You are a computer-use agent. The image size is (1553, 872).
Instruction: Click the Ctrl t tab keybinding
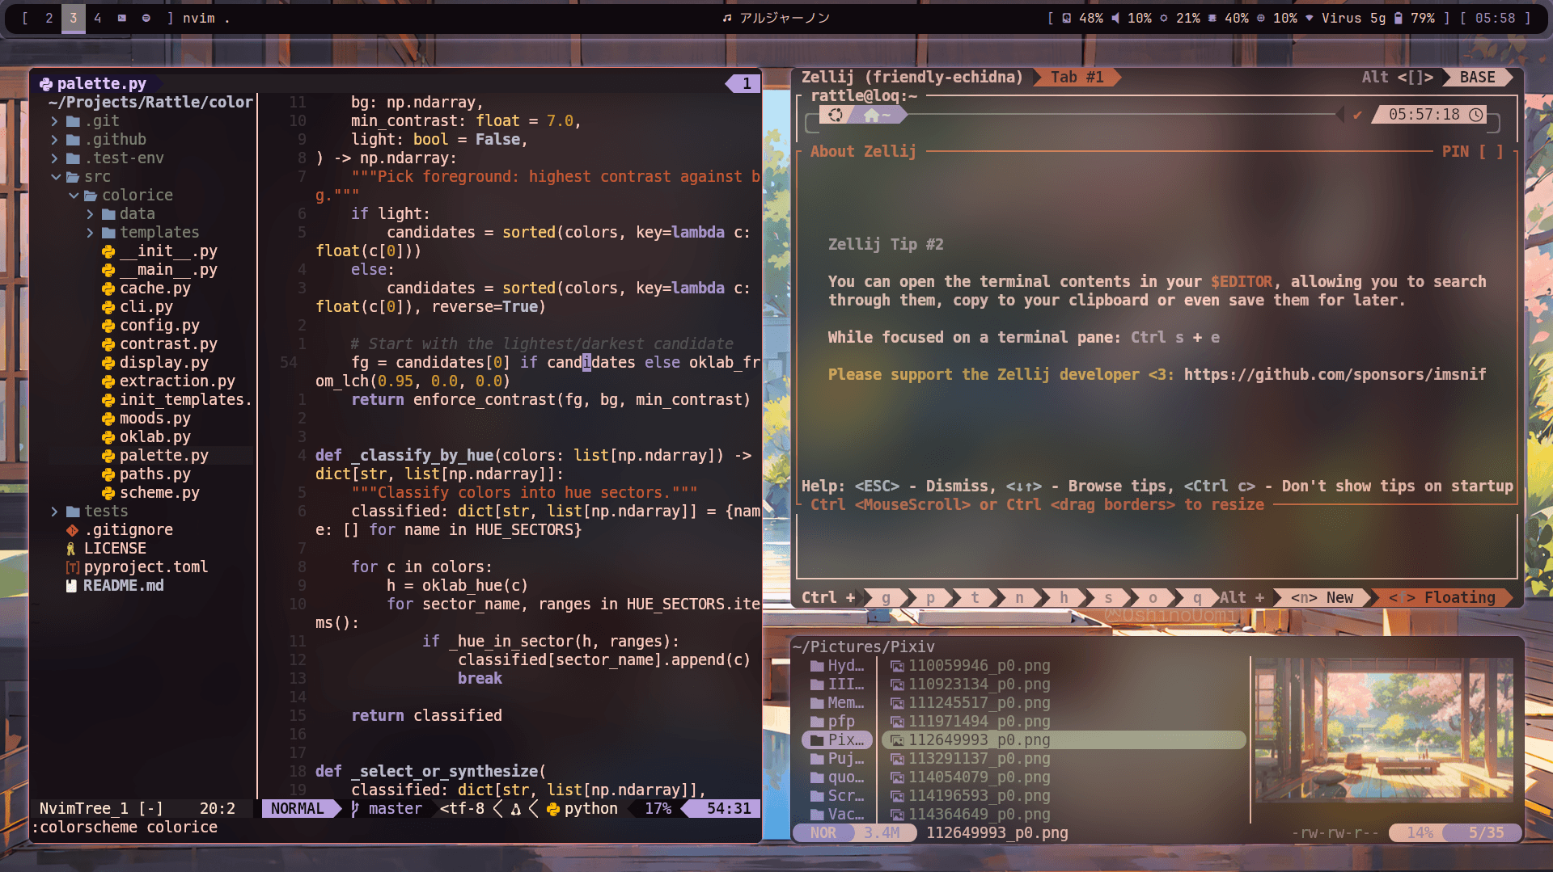(975, 597)
